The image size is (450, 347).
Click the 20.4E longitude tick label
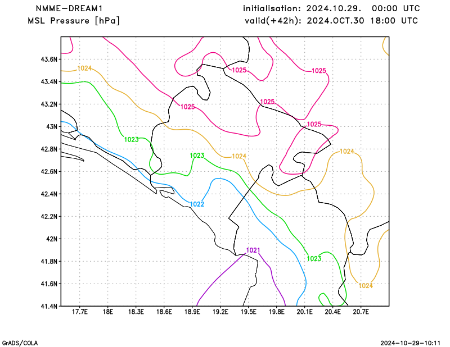click(x=332, y=312)
